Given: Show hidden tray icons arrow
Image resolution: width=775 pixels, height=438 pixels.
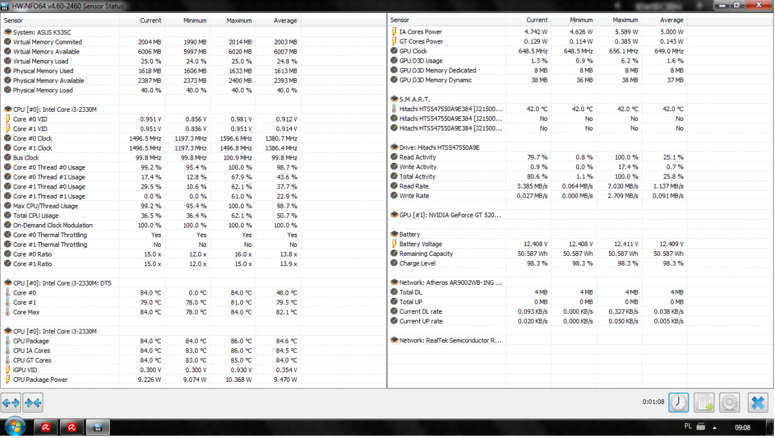Looking at the screenshot, I should pos(715,427).
